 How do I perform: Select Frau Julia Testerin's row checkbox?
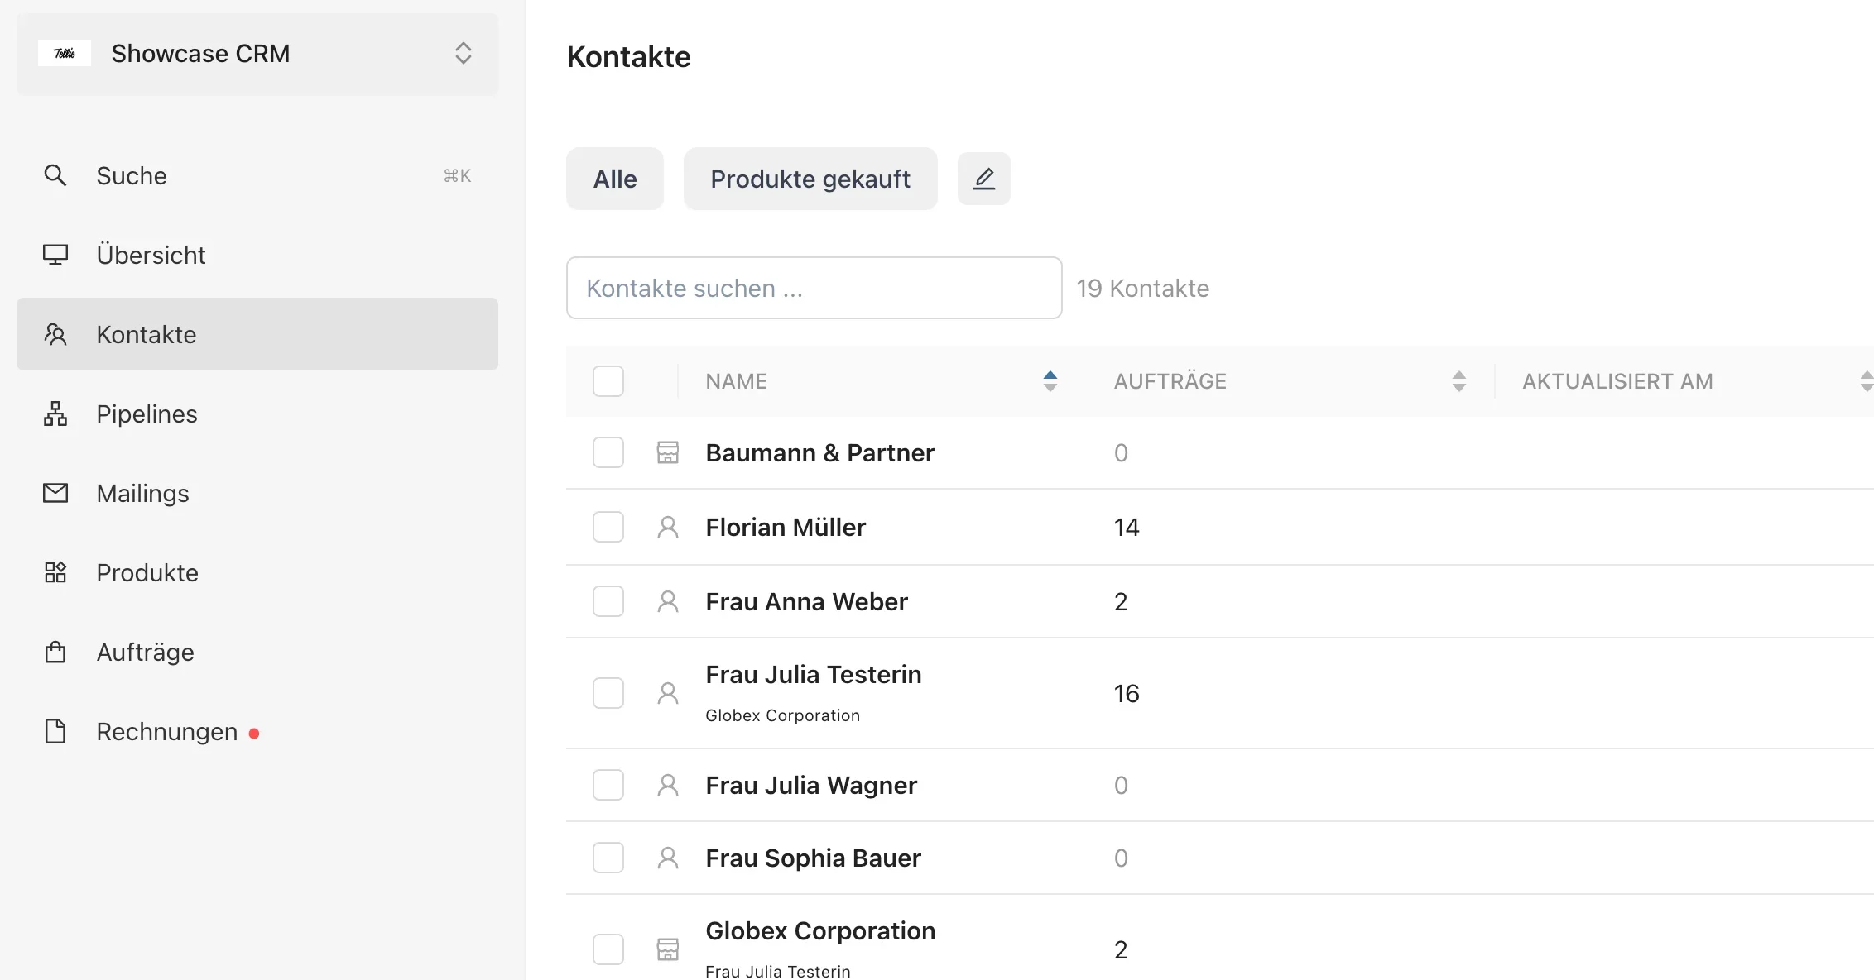point(608,693)
